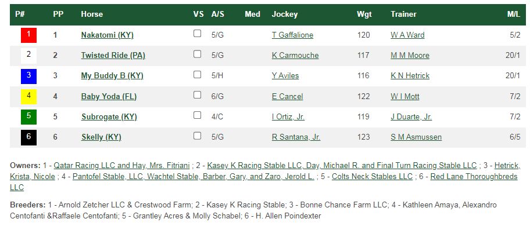This screenshot has height=226, width=530.
Task: Click the yellow number 4 saddle cloth
Action: pyautogui.click(x=28, y=97)
